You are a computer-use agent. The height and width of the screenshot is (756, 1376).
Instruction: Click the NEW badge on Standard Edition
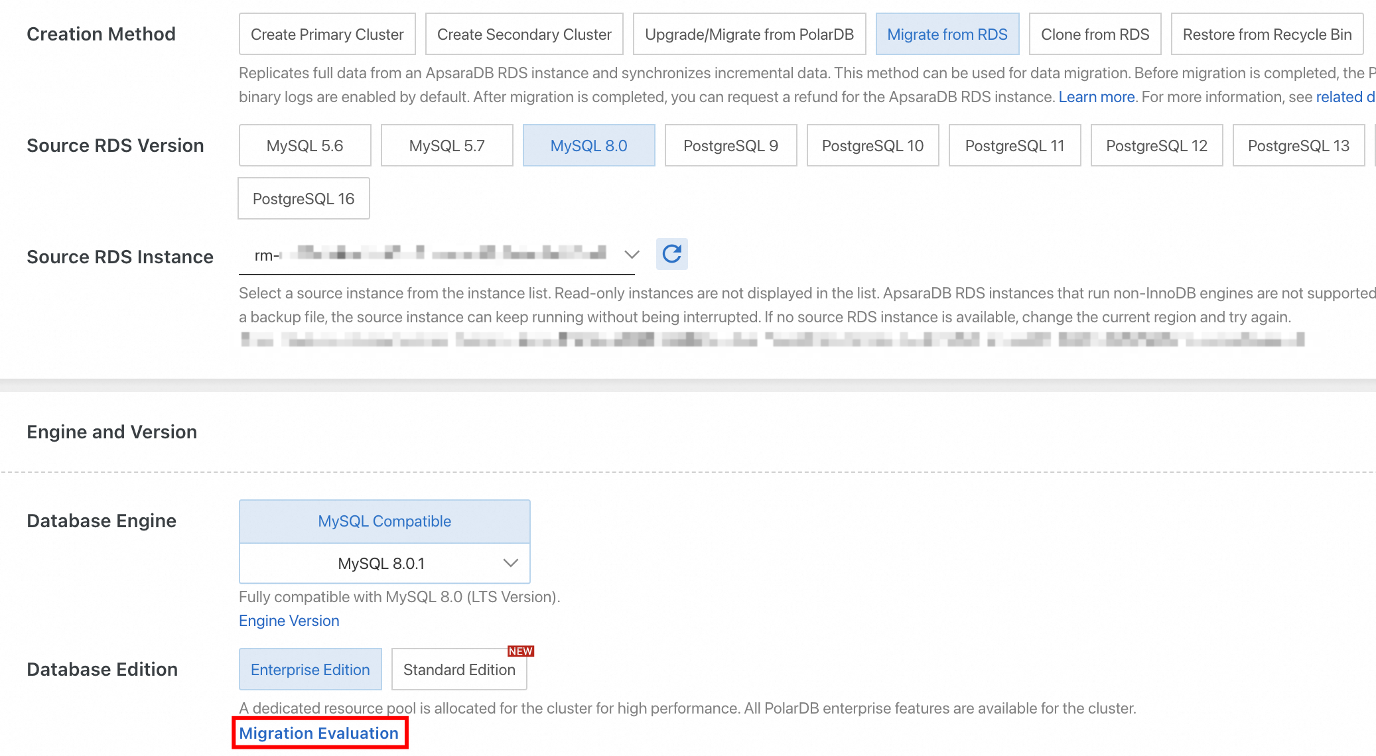click(521, 651)
